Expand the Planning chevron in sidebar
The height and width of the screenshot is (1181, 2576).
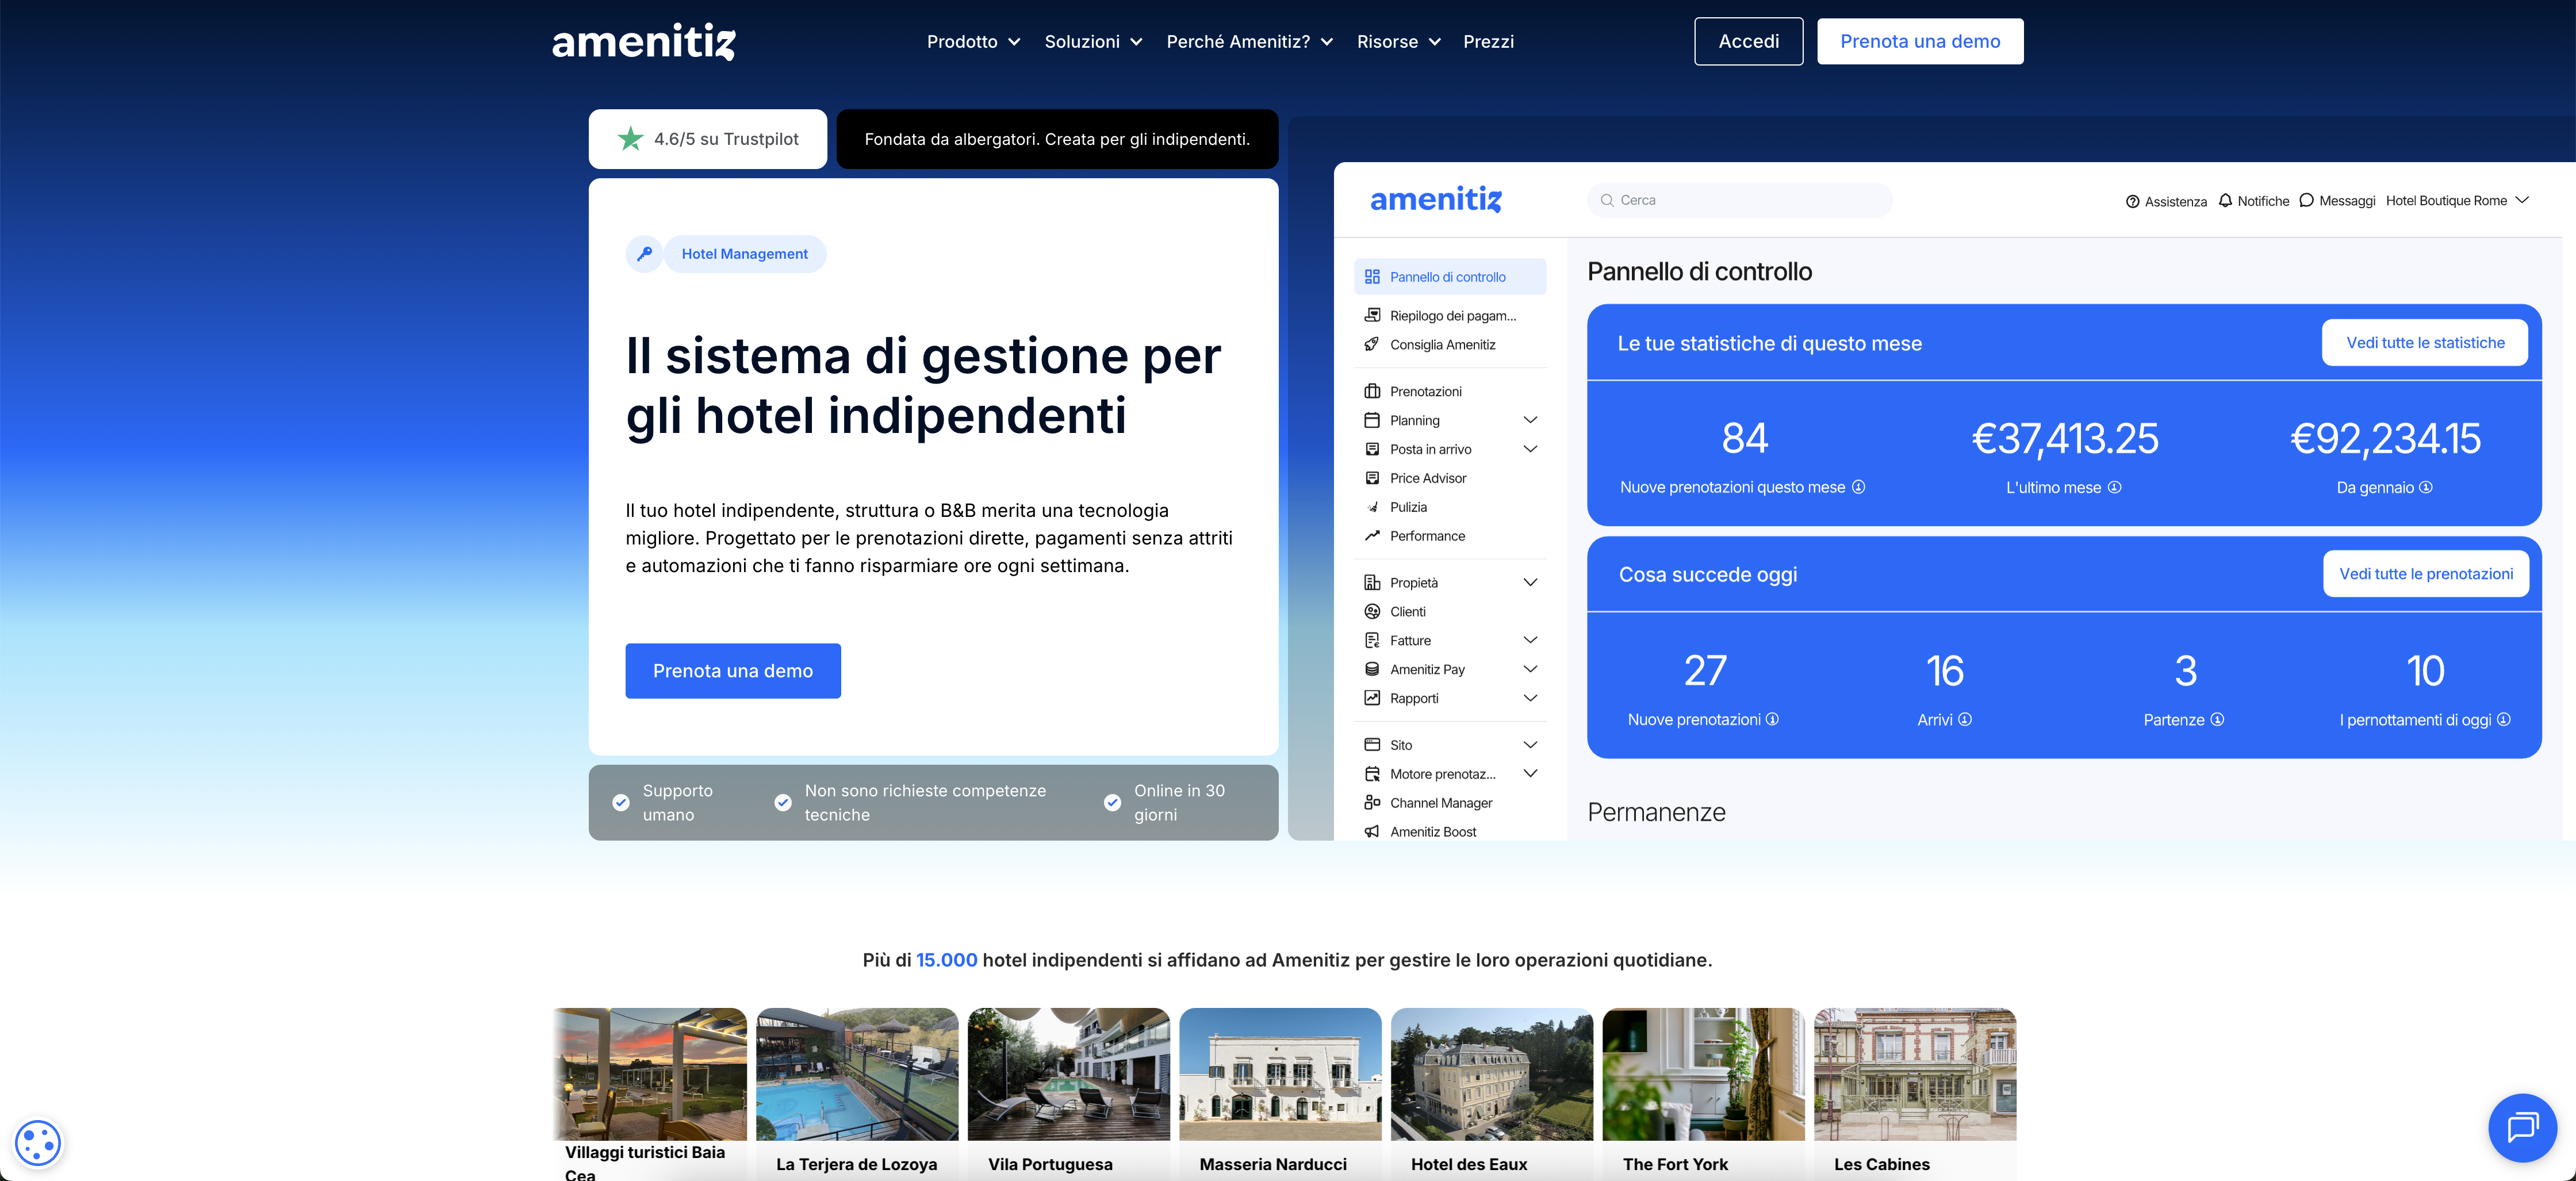(x=1530, y=420)
